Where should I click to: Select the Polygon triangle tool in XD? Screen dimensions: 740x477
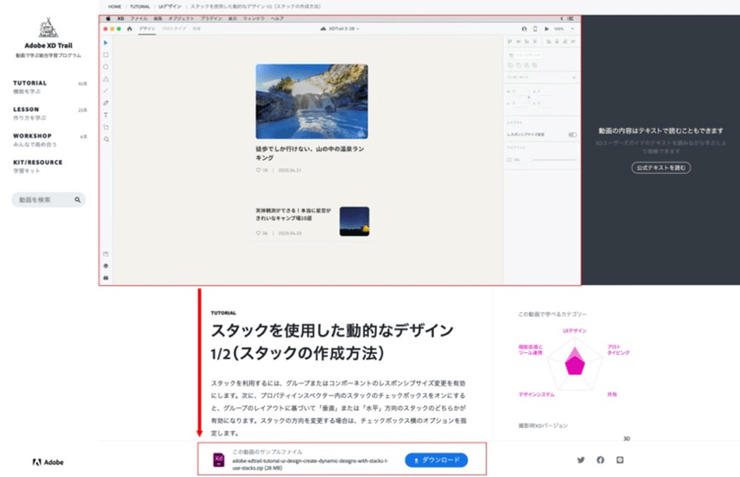106,79
